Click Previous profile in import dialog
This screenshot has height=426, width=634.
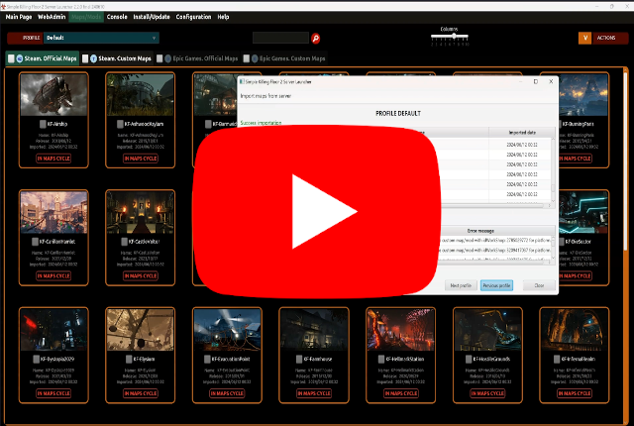point(496,285)
